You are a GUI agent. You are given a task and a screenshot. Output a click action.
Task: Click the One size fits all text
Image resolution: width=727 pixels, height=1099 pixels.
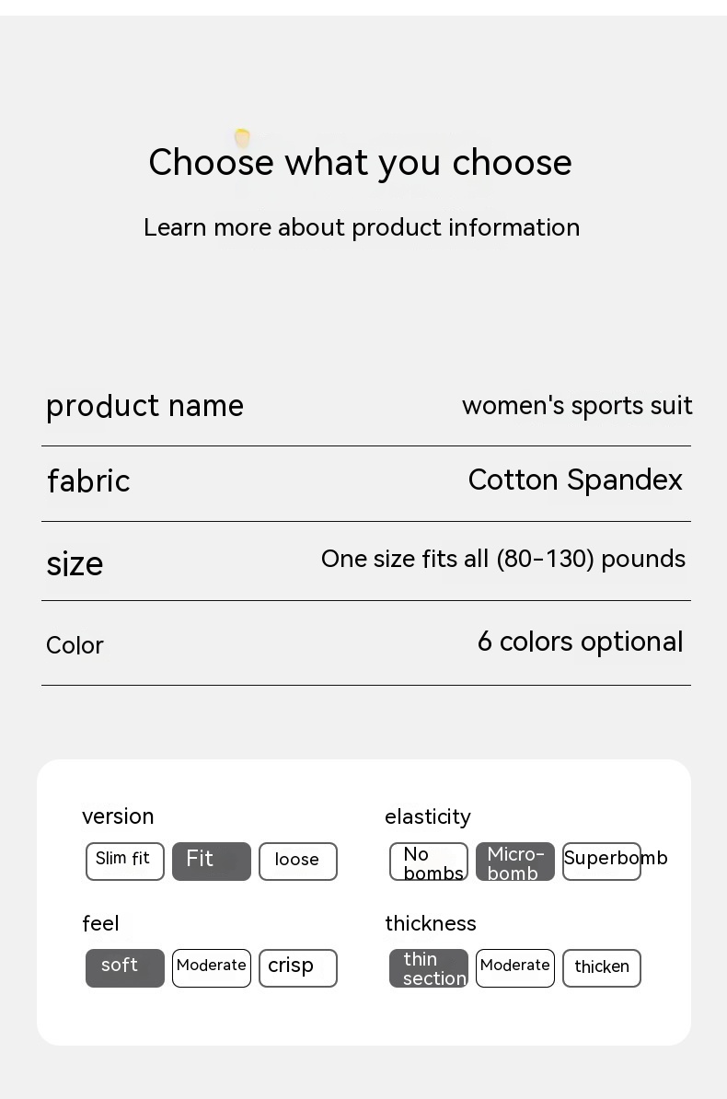pyautogui.click(x=502, y=560)
